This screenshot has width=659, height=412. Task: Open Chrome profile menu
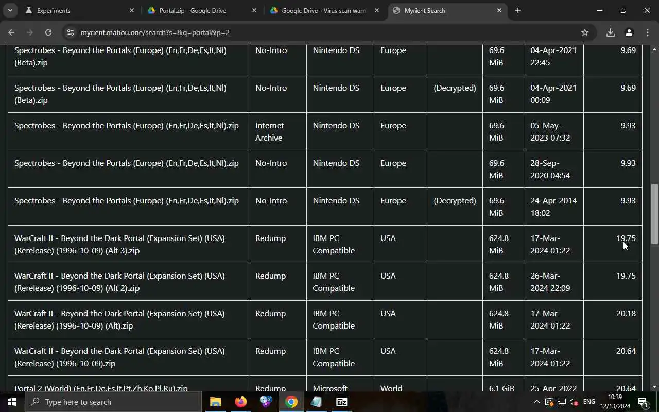click(x=629, y=32)
